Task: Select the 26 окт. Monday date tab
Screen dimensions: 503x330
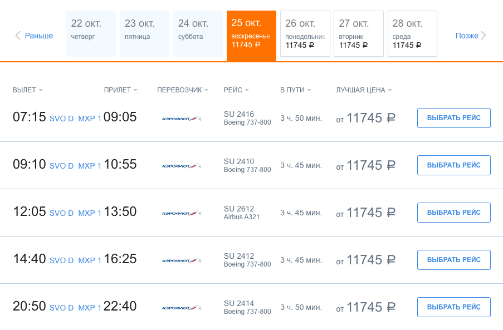Action: [305, 34]
